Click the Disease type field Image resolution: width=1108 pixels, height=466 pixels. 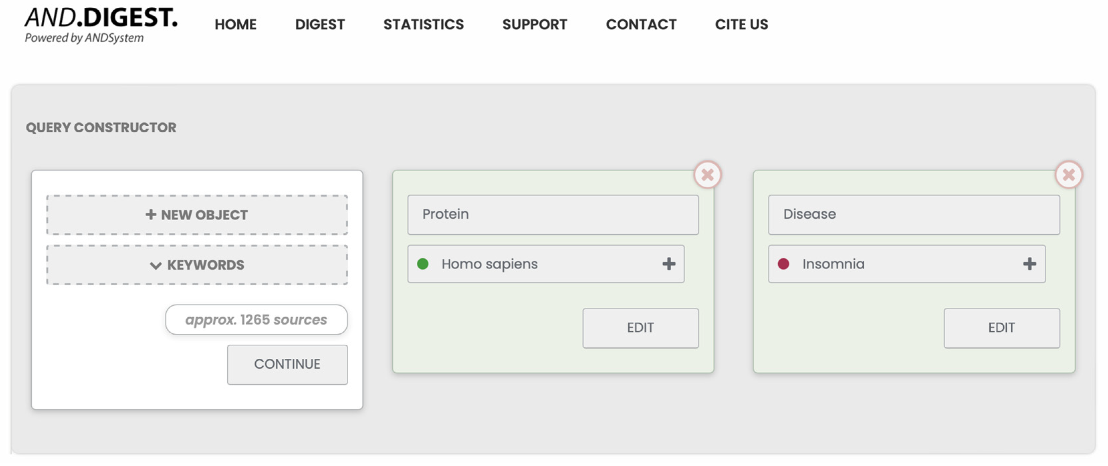click(913, 214)
